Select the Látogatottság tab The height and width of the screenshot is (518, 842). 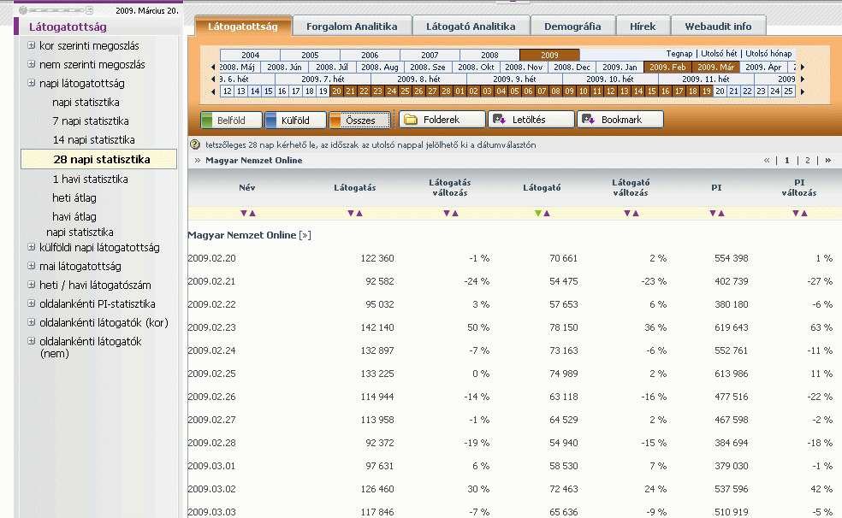click(243, 26)
